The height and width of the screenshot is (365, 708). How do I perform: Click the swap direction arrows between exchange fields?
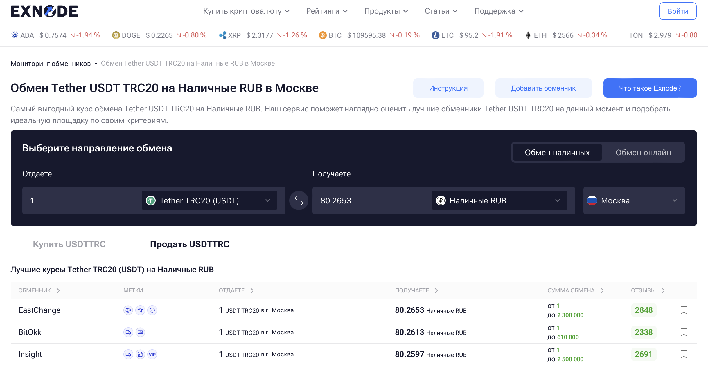298,200
